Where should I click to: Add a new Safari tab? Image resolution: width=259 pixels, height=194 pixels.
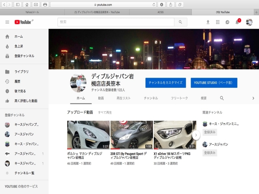[x=256, y=12]
